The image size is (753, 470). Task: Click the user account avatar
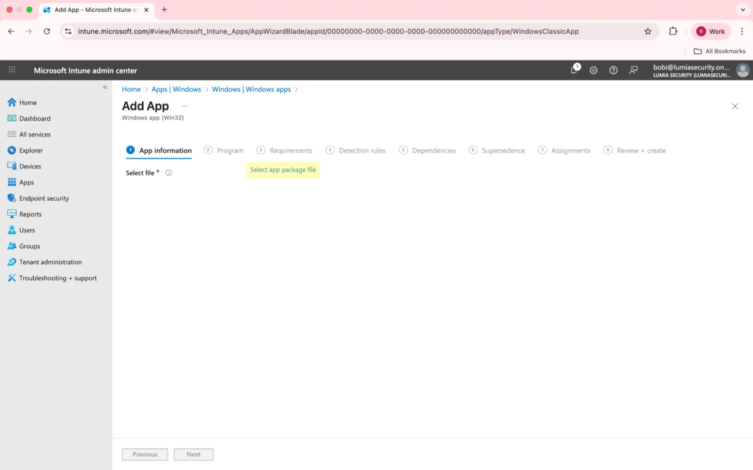point(743,70)
